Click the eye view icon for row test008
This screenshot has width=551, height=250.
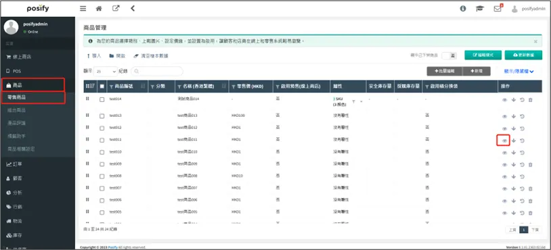pos(504,177)
